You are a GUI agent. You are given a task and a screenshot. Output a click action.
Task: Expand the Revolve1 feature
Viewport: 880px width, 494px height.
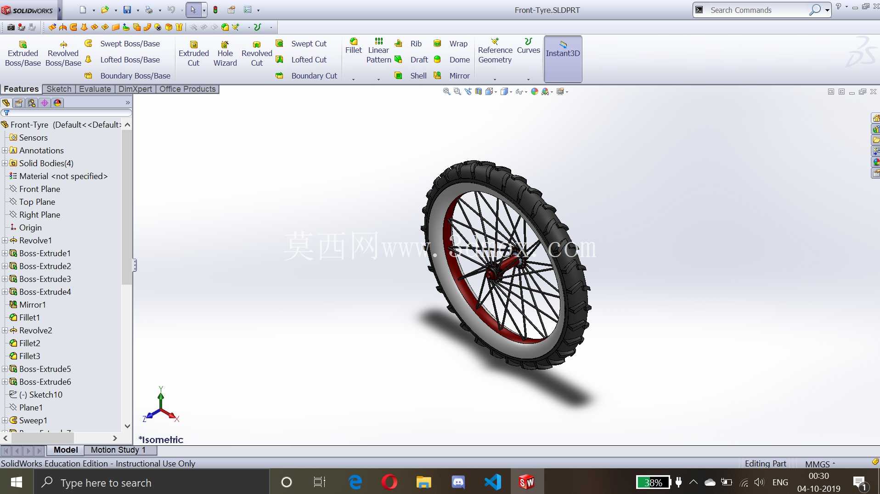coord(5,241)
